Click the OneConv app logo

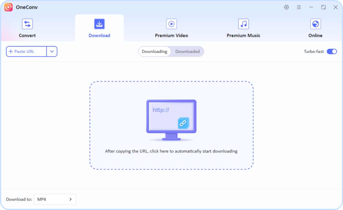tap(8, 7)
